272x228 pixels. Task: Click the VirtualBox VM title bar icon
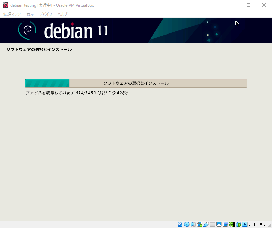[x=6, y=5]
